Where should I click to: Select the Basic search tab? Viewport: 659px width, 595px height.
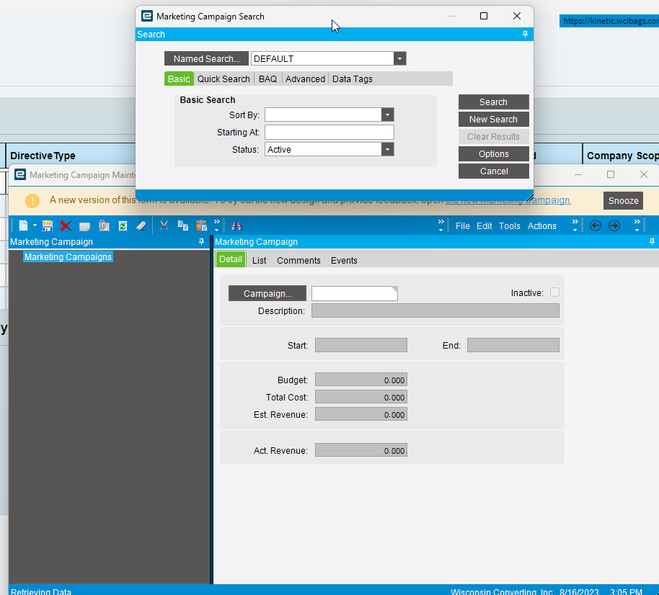pyautogui.click(x=179, y=79)
